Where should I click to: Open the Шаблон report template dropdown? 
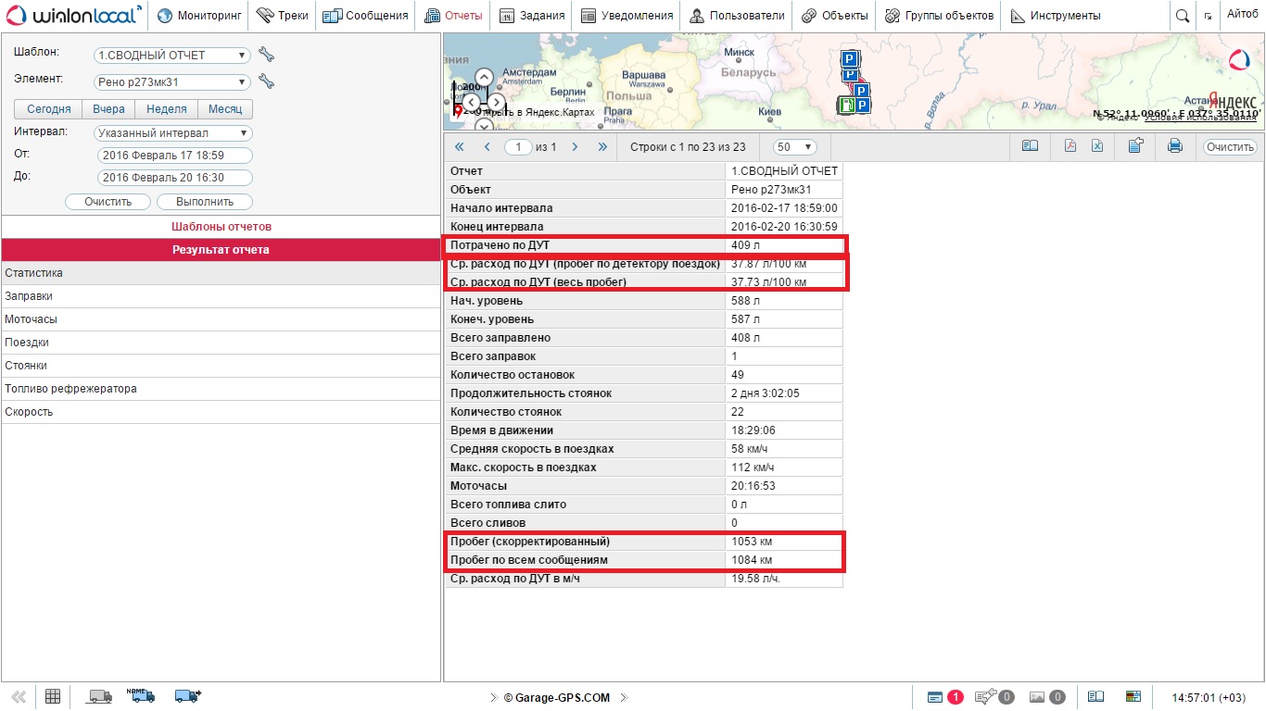[172, 56]
